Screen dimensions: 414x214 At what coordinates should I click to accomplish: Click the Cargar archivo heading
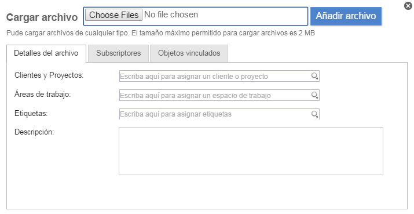tap(42, 17)
